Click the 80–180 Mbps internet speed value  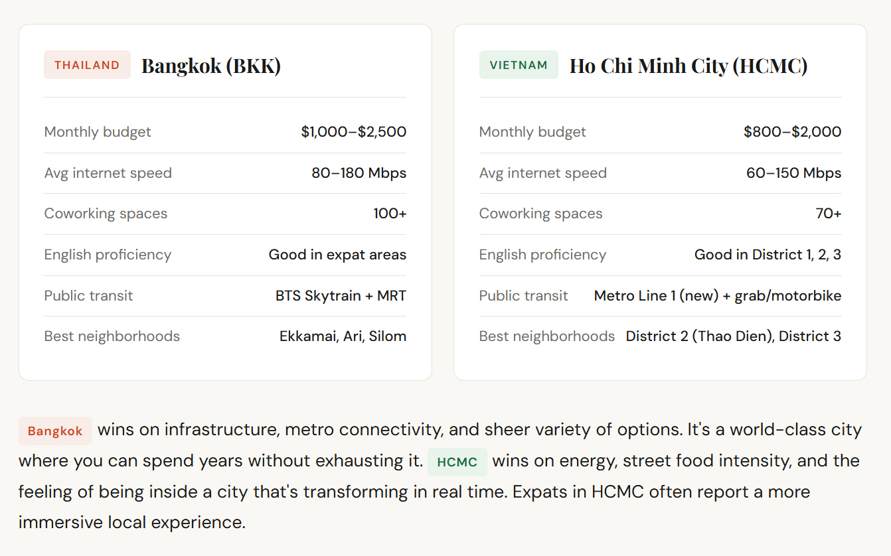pyautogui.click(x=359, y=173)
